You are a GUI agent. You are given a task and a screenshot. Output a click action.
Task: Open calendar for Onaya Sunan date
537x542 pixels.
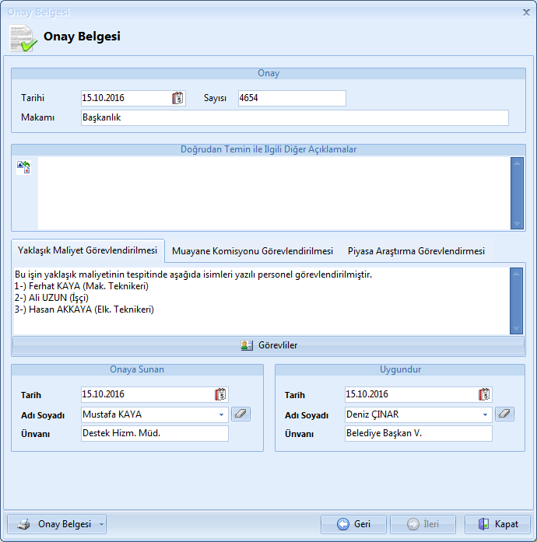click(x=220, y=394)
